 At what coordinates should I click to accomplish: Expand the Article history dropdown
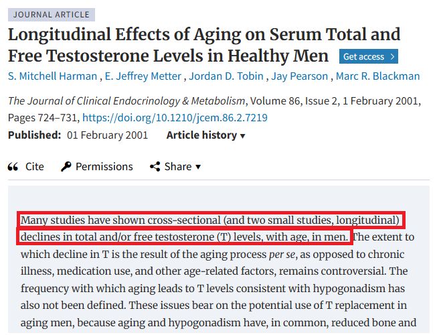point(205,135)
